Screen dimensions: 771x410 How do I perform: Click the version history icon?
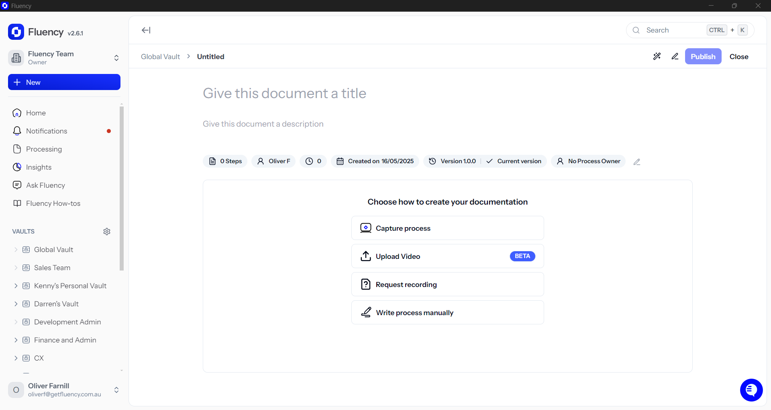click(432, 161)
